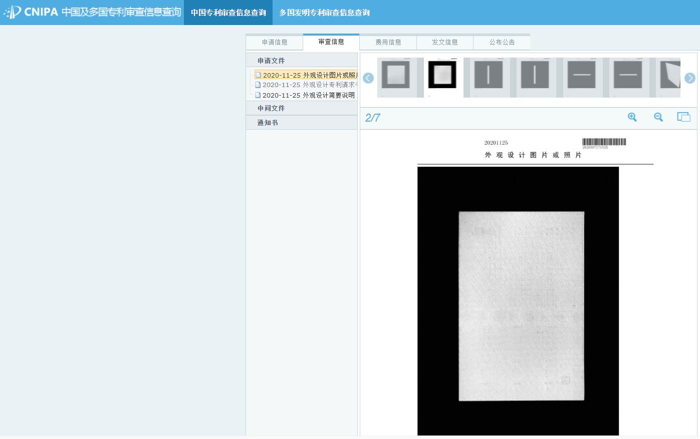Screen dimensions: 700x439
Task: Open the 发文信息 tab
Action: point(445,43)
